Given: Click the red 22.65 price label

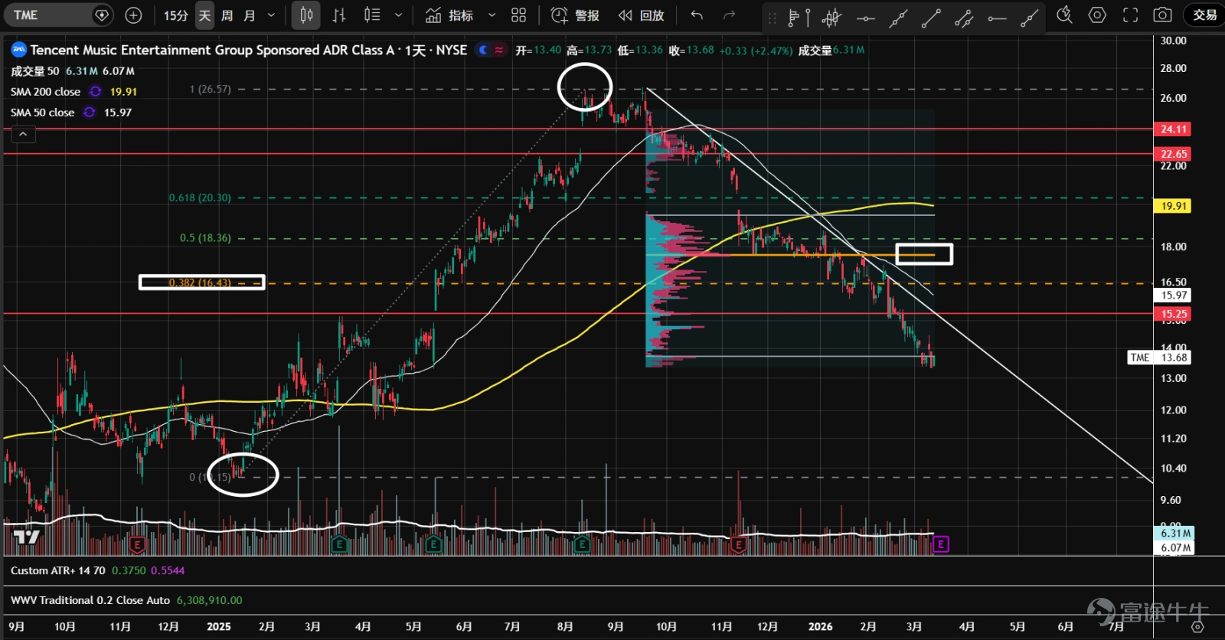Looking at the screenshot, I should coord(1173,154).
